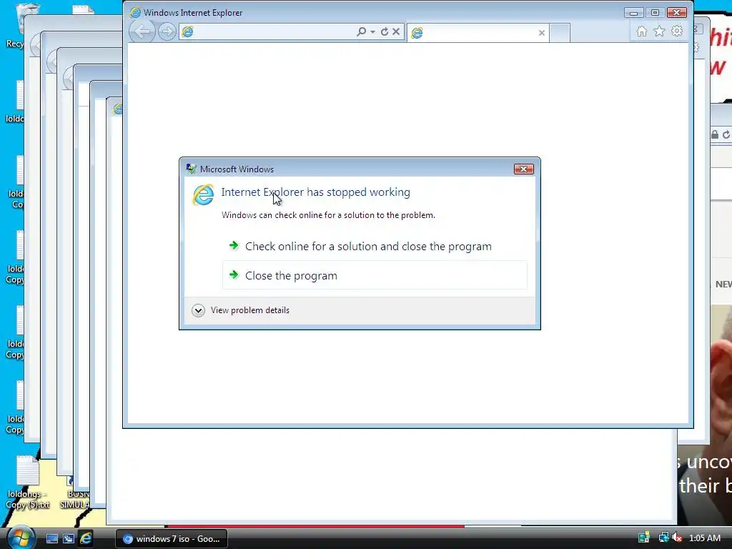Choose Close the program
The height and width of the screenshot is (549, 732).
tap(375, 275)
